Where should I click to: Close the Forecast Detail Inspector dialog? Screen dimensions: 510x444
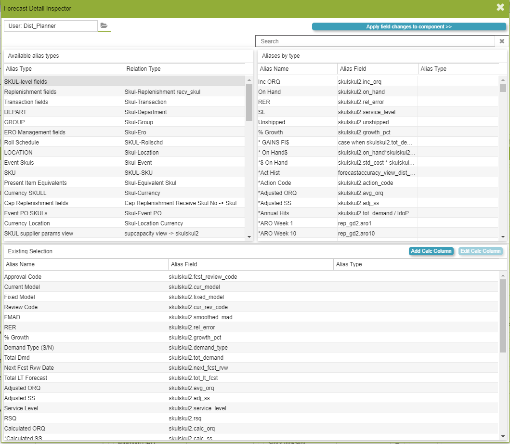(x=500, y=7)
